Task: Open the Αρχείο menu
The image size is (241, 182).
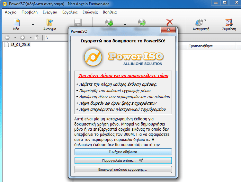Action: point(11,12)
